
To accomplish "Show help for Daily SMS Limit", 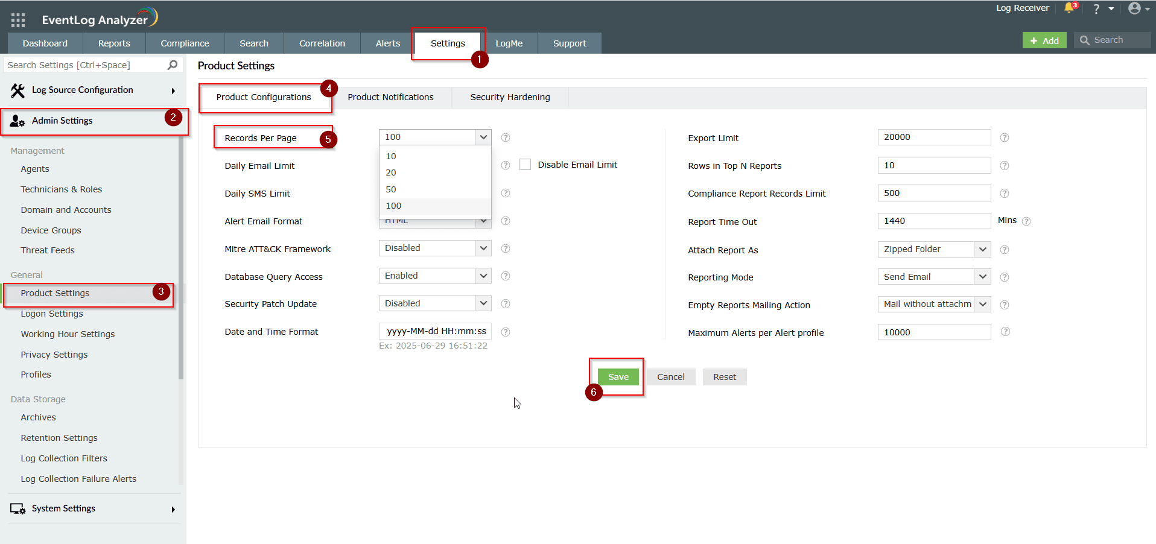I will point(506,193).
